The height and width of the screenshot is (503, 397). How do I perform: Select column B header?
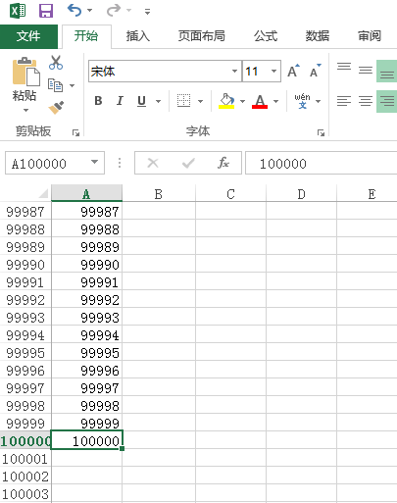click(x=159, y=194)
